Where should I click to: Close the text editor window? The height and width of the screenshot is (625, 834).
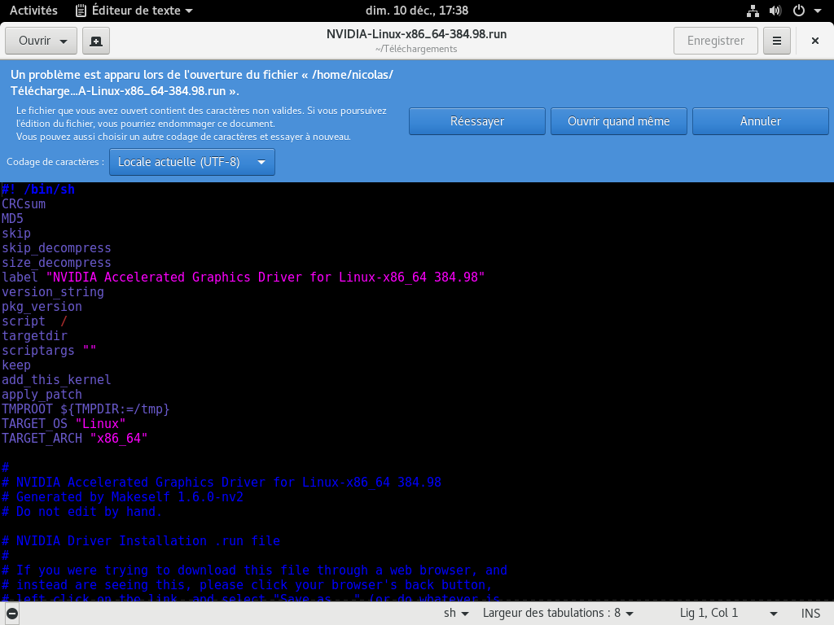(x=814, y=41)
